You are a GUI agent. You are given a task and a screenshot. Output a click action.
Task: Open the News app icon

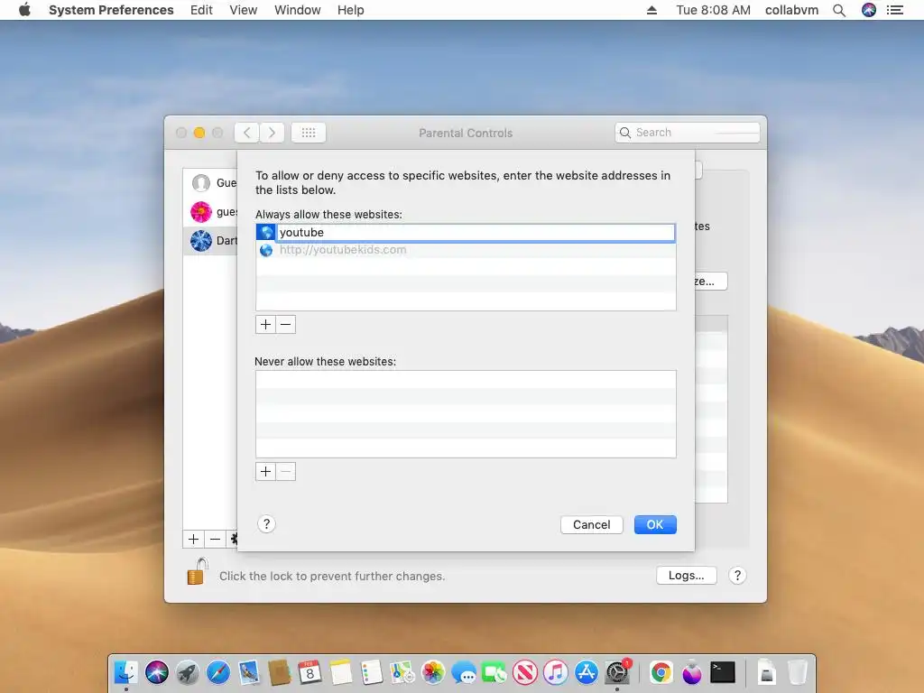coord(525,672)
